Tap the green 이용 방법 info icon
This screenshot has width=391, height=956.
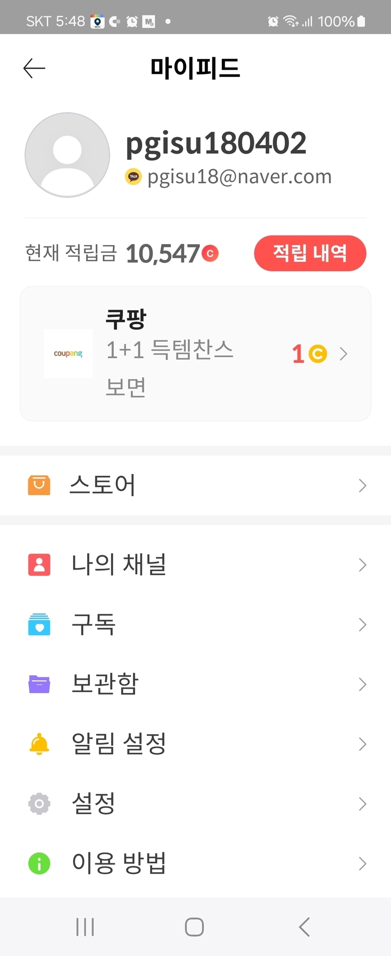[x=39, y=864]
